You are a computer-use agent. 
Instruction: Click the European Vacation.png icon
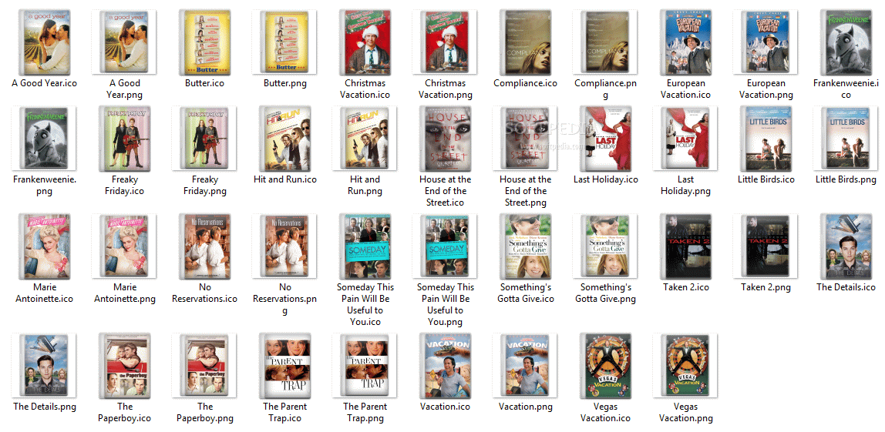[x=766, y=42]
